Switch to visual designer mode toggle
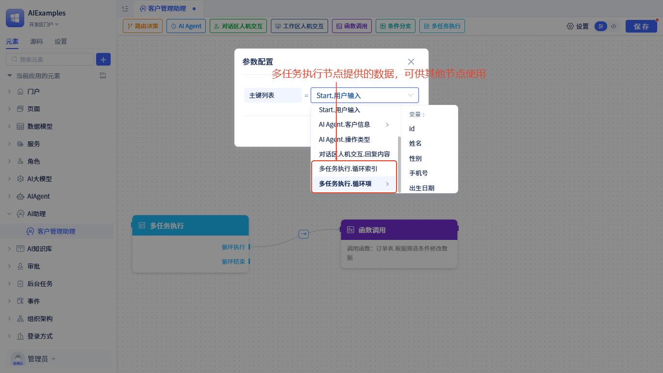Image resolution: width=663 pixels, height=373 pixels. click(x=601, y=26)
